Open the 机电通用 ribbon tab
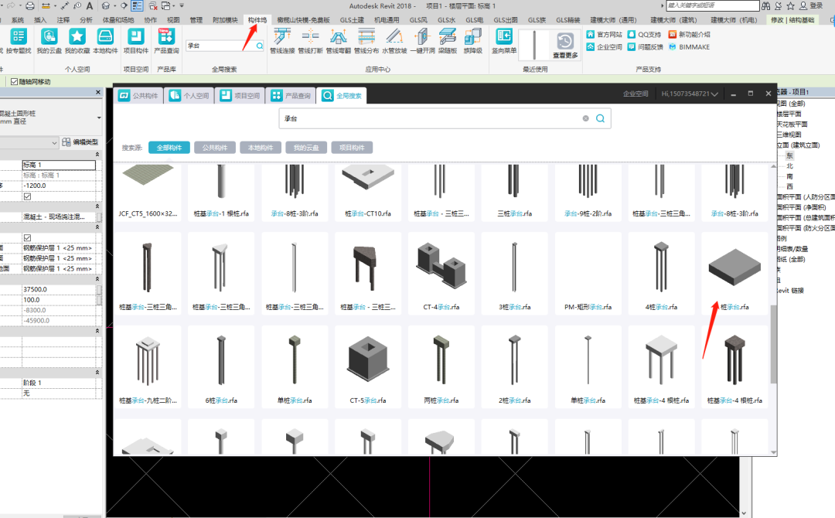This screenshot has width=835, height=518. 387,19
